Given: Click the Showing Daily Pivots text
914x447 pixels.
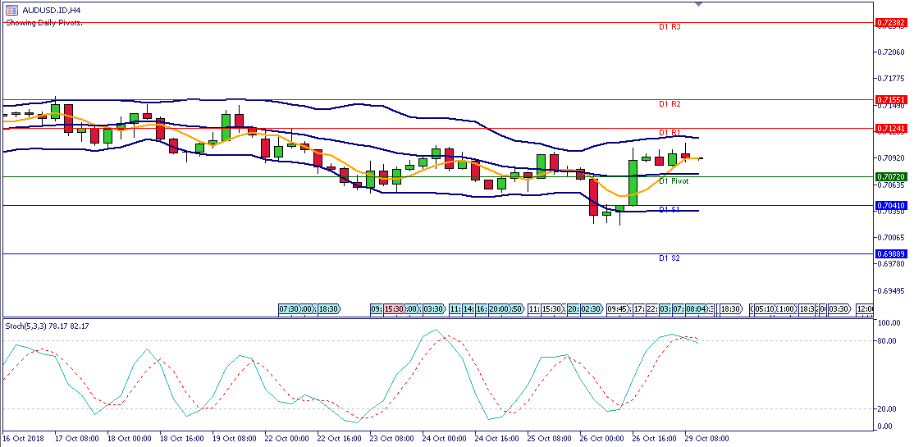Looking at the screenshot, I should click(x=44, y=22).
